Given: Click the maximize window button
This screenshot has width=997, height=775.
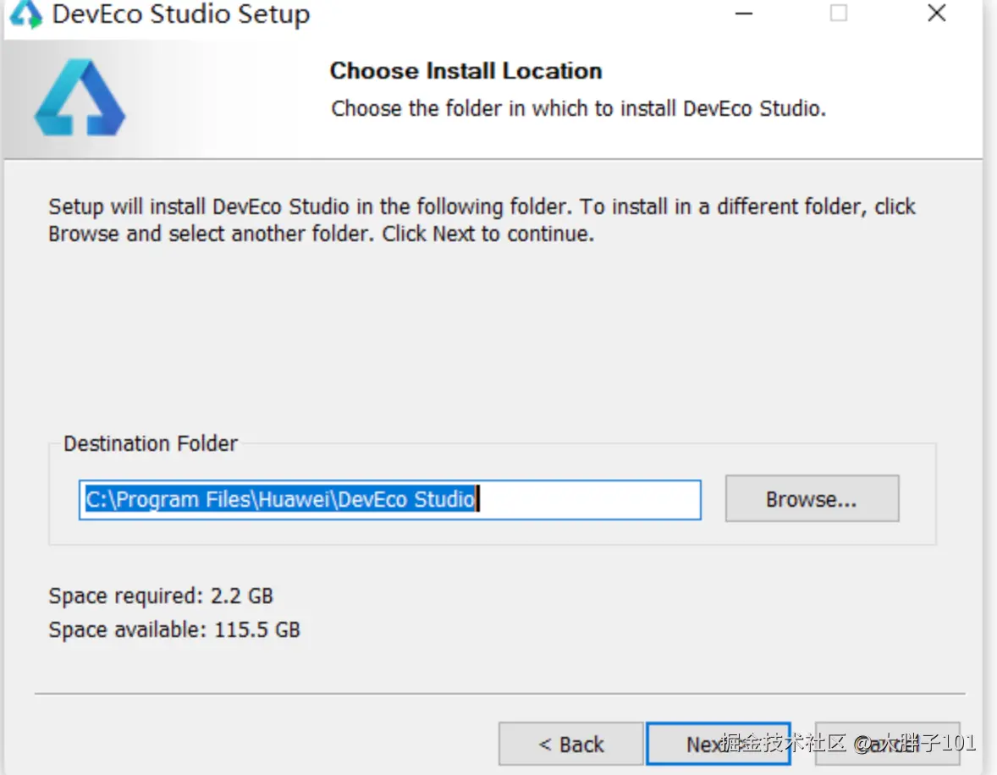Looking at the screenshot, I should click(x=838, y=14).
